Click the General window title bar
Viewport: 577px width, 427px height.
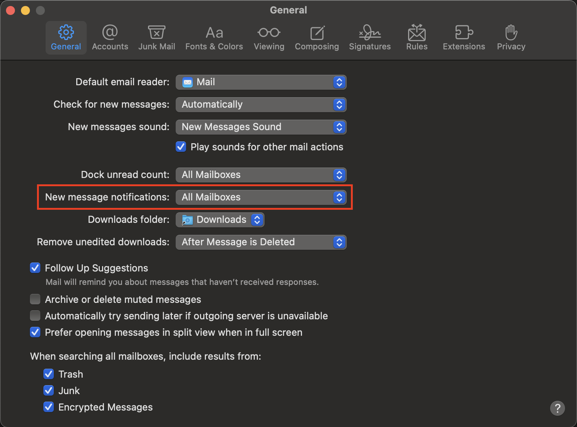(x=288, y=10)
